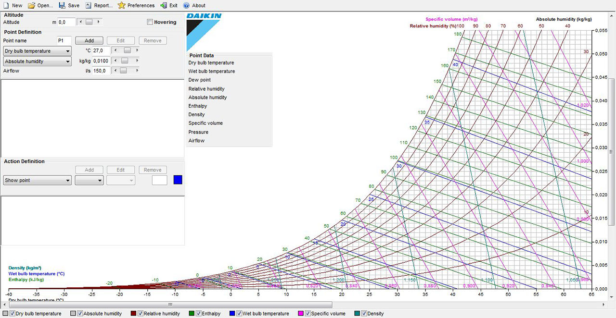Click Add in Point Definition
This screenshot has width=616, height=318.
[89, 41]
